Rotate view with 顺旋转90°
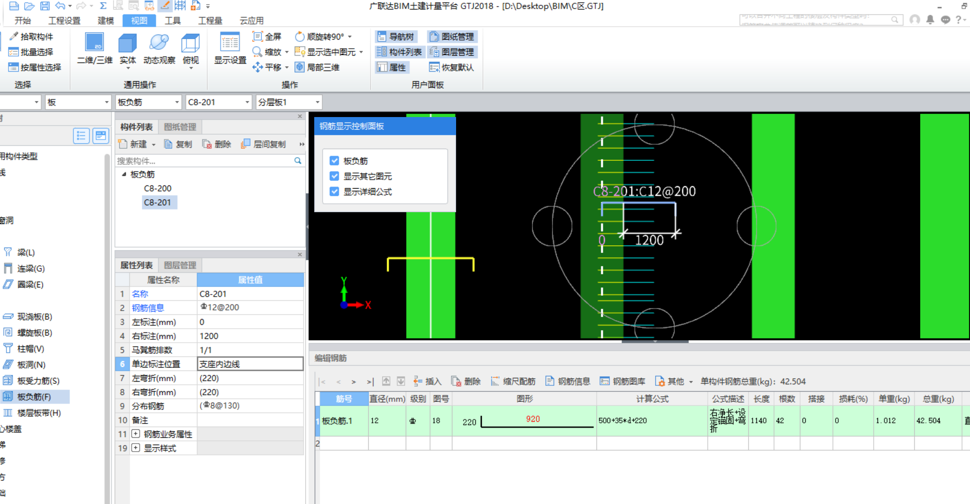This screenshot has width=970, height=504. point(320,36)
